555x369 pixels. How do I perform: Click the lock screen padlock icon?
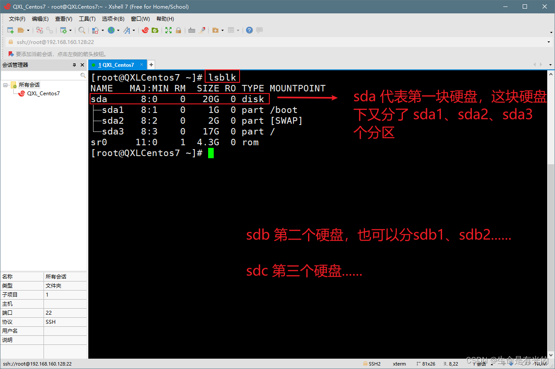[x=178, y=30]
